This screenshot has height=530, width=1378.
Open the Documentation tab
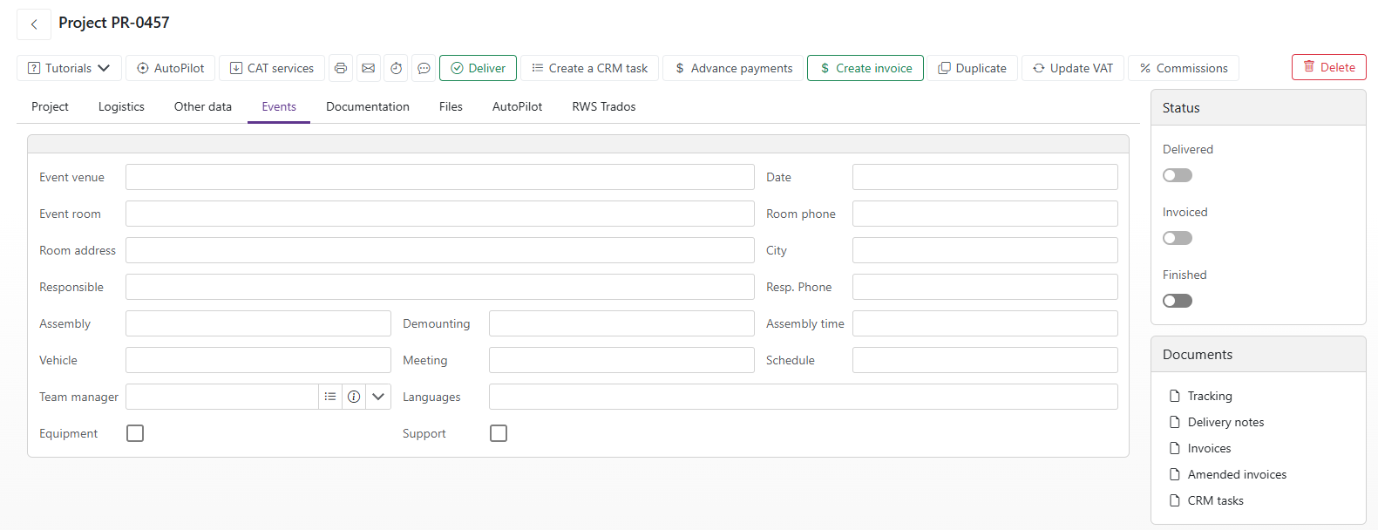click(x=368, y=106)
